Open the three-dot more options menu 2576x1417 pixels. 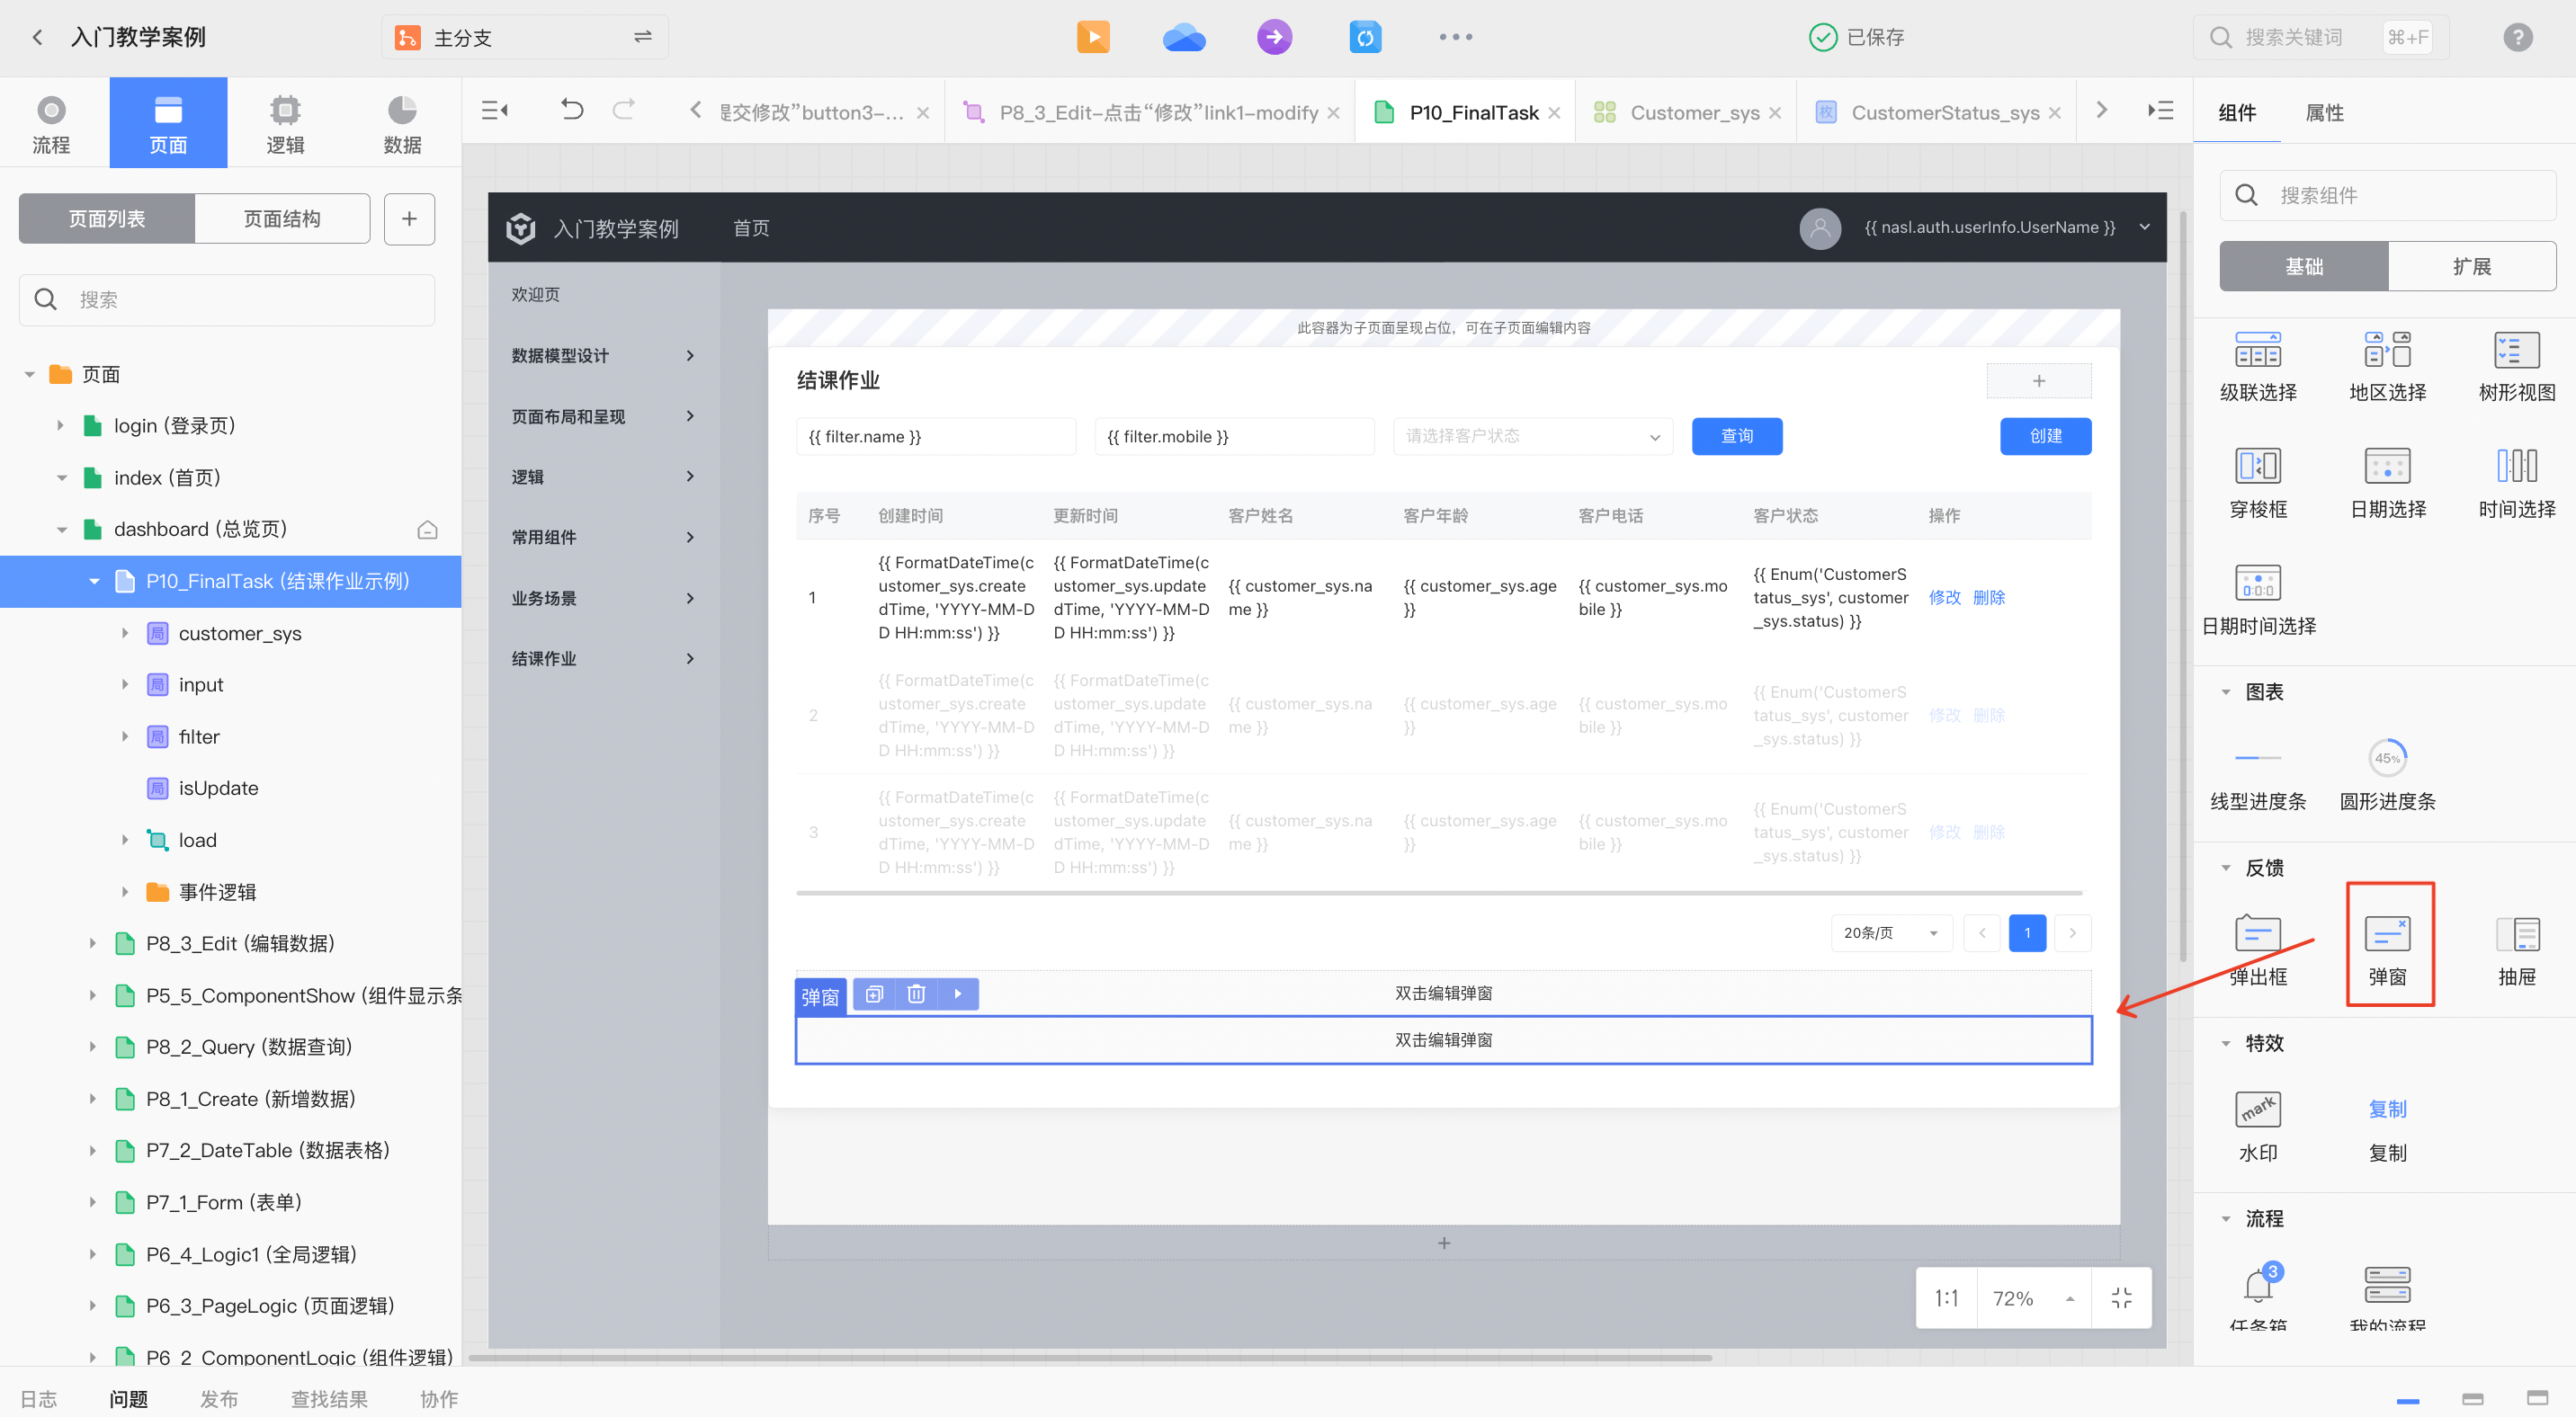tap(1456, 37)
